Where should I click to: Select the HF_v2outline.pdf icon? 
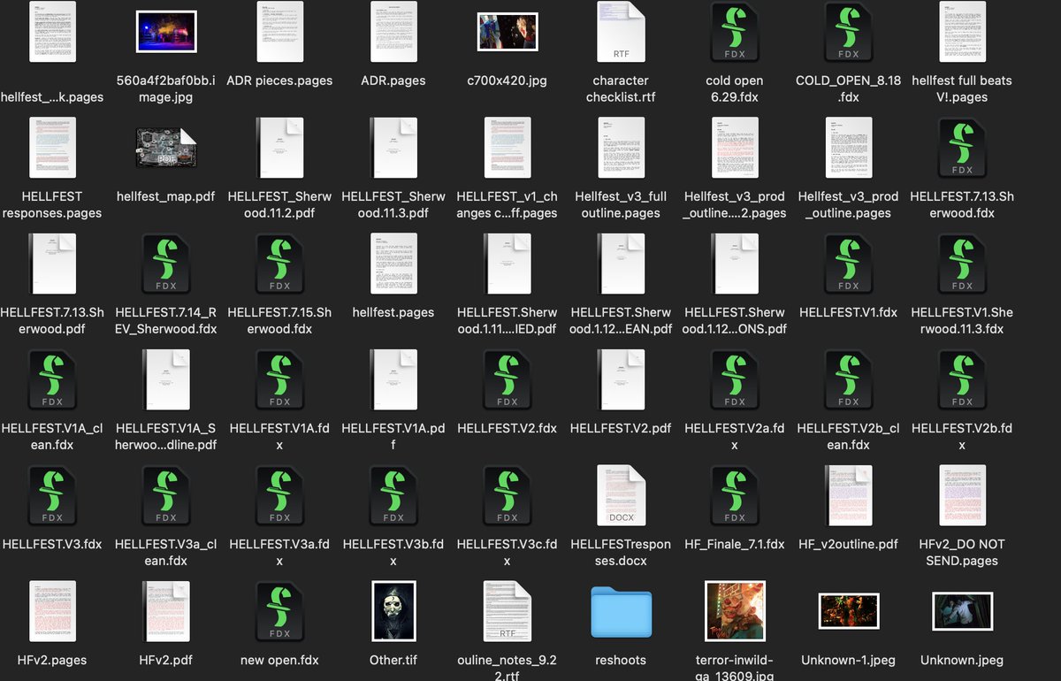(849, 495)
